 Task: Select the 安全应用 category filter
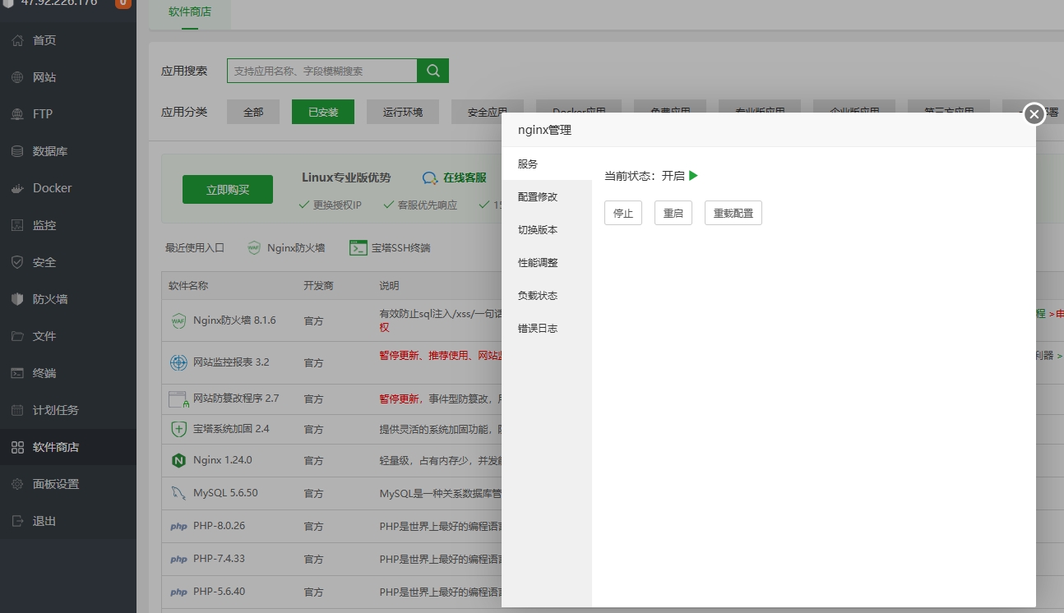[x=488, y=112]
